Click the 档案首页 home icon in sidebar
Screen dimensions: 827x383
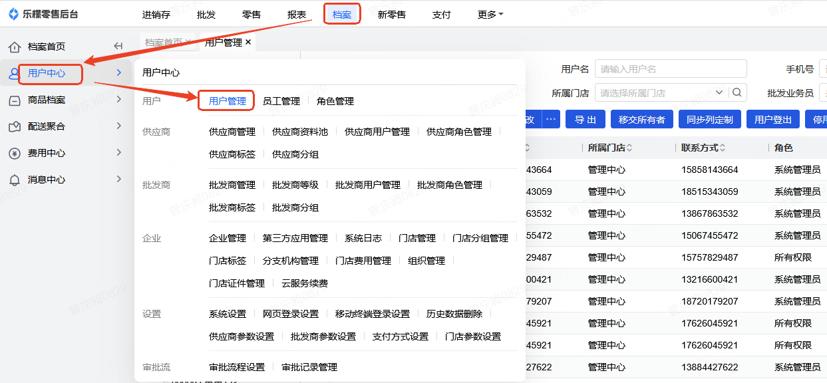(15, 47)
